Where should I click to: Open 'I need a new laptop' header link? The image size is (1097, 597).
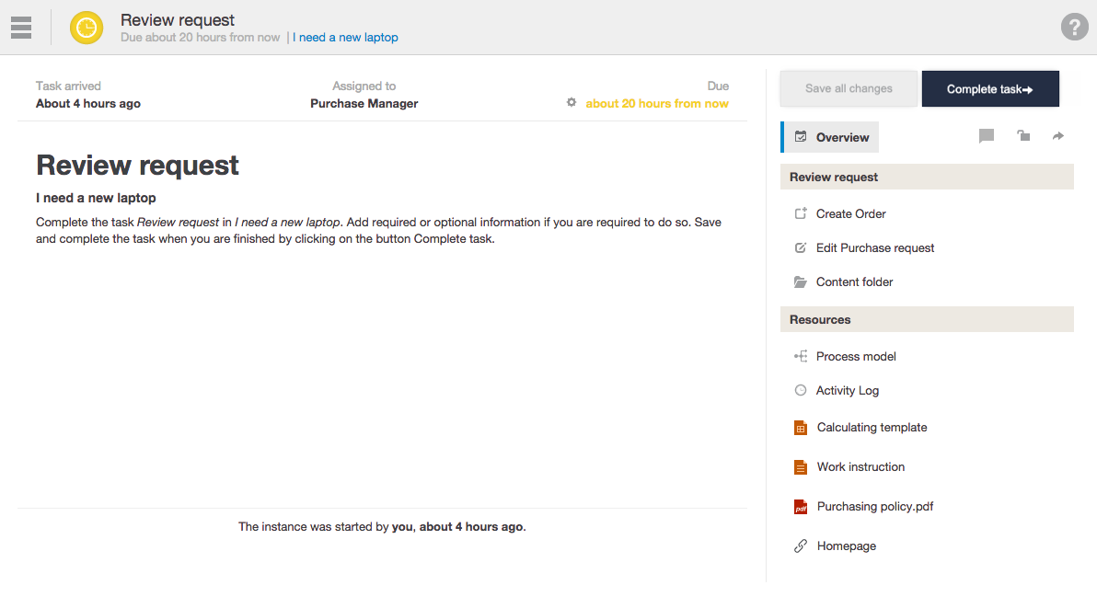[345, 38]
